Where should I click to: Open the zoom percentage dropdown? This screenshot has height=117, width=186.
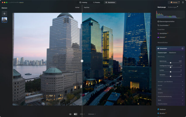(82, 114)
